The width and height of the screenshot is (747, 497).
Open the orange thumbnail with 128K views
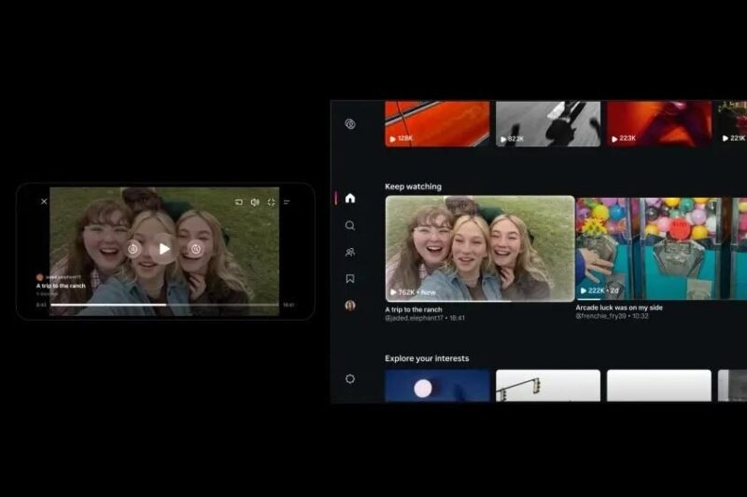click(x=437, y=123)
